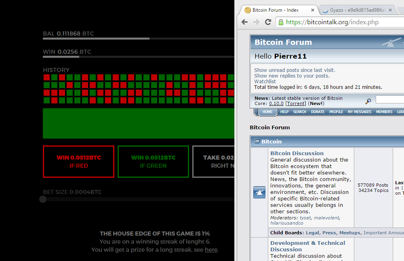
Task: Click the Bitcoin favicon on the forum tab
Action: point(247,10)
